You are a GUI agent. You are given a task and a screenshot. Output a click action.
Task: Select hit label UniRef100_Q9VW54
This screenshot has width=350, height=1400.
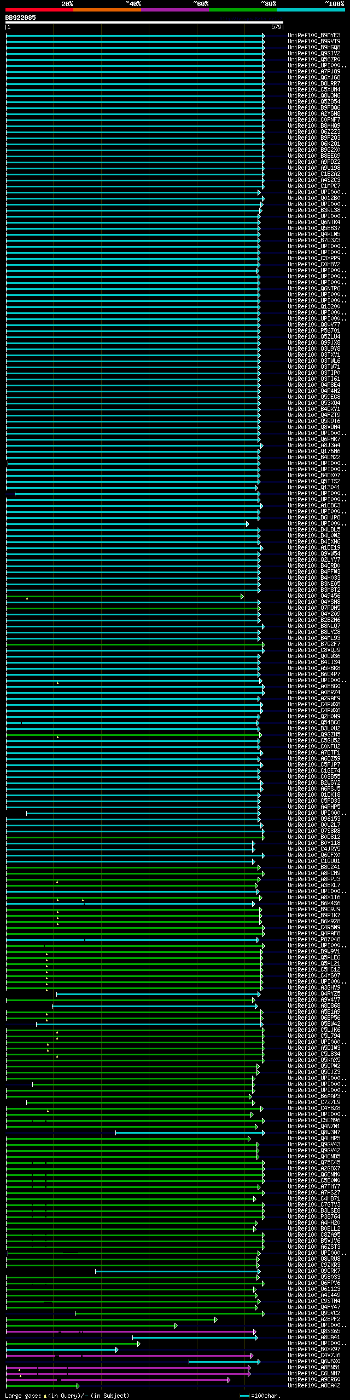pos(314,554)
